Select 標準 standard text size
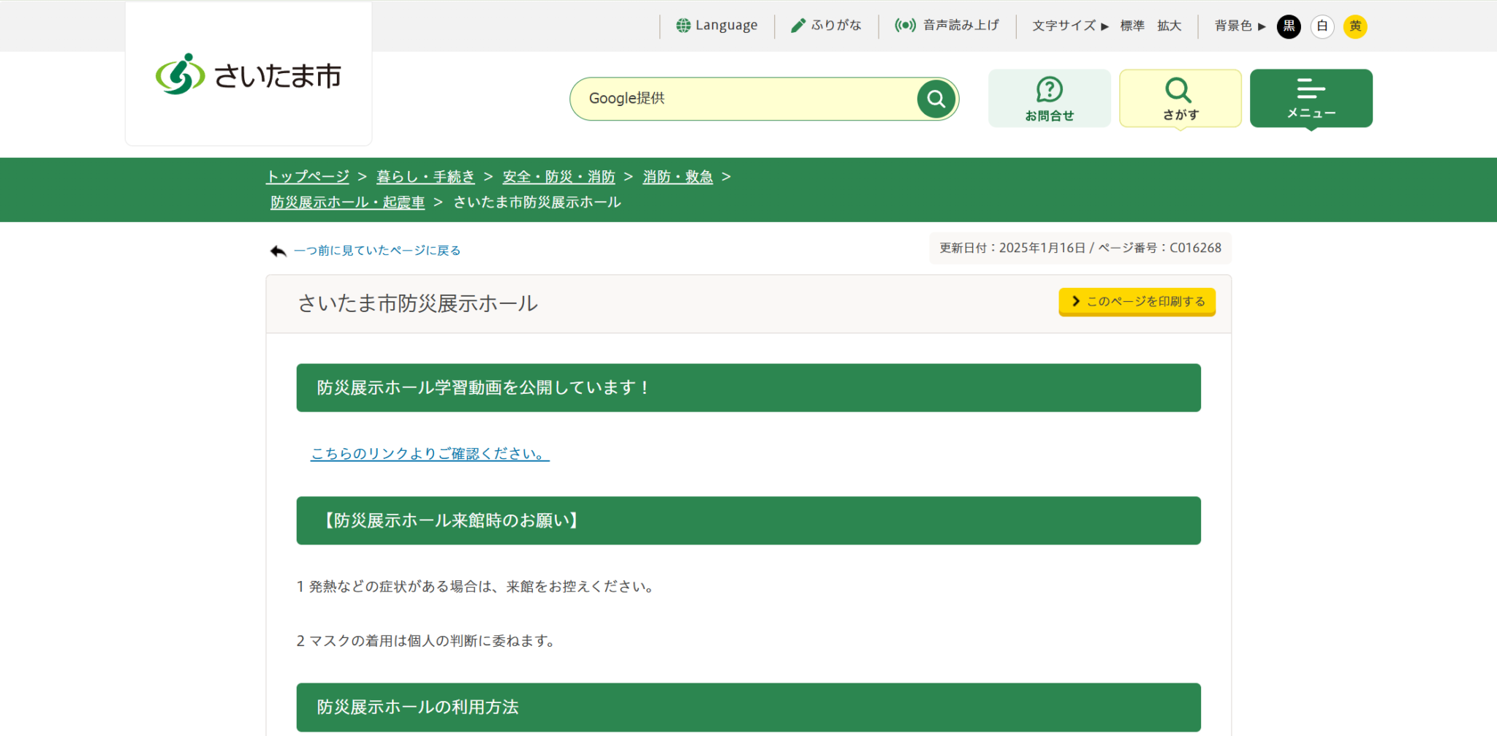This screenshot has width=1497, height=736. (1132, 25)
